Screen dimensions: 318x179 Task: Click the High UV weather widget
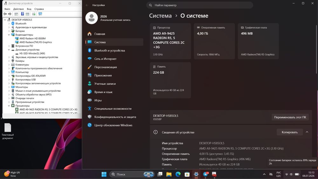13,174
